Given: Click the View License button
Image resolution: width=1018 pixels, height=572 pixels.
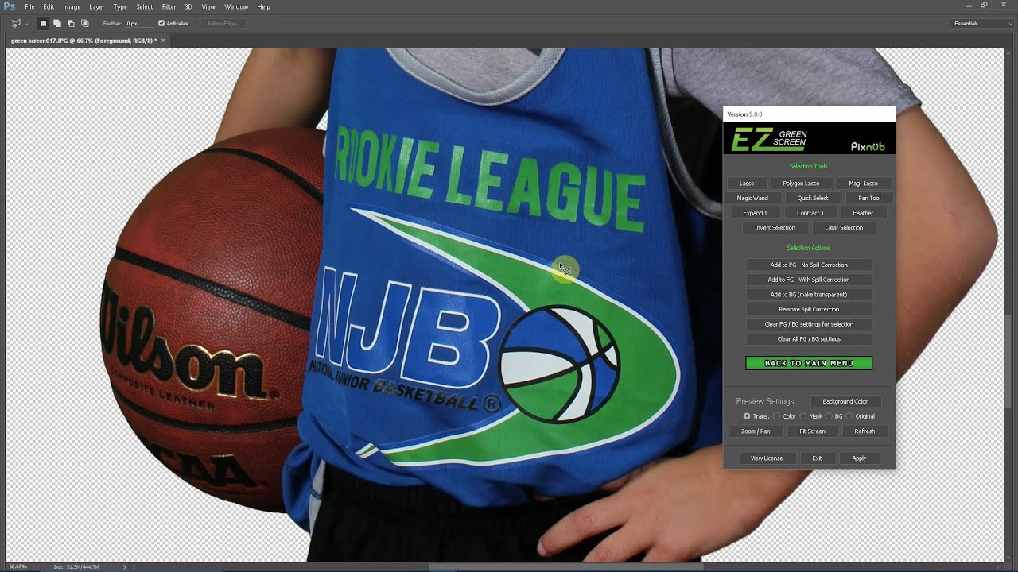Looking at the screenshot, I should pyautogui.click(x=767, y=458).
